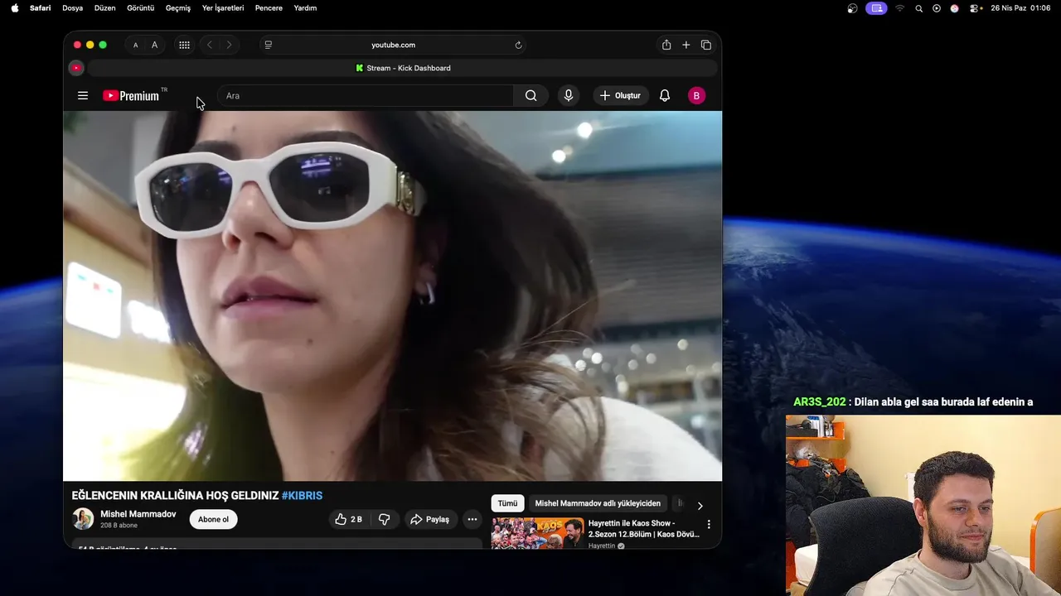Click the Ara search input field
The image size is (1061, 596).
[x=365, y=95]
